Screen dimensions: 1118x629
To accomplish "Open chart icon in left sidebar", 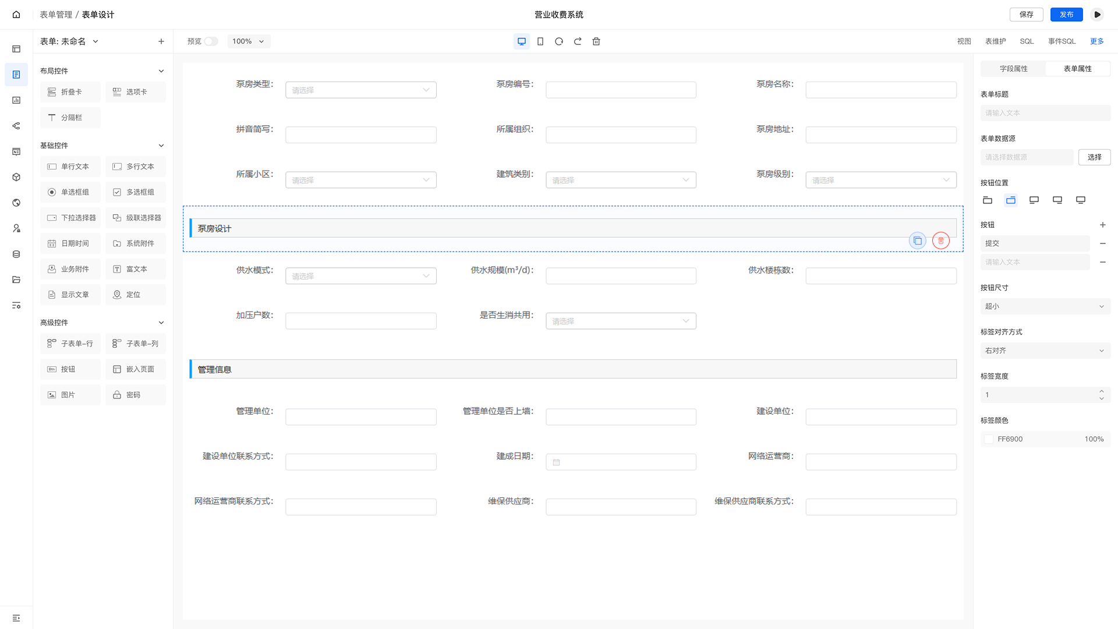I will point(16,100).
